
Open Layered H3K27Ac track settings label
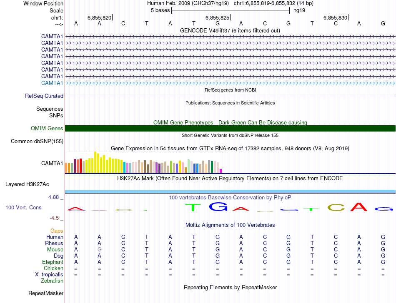pyautogui.click(x=27, y=184)
